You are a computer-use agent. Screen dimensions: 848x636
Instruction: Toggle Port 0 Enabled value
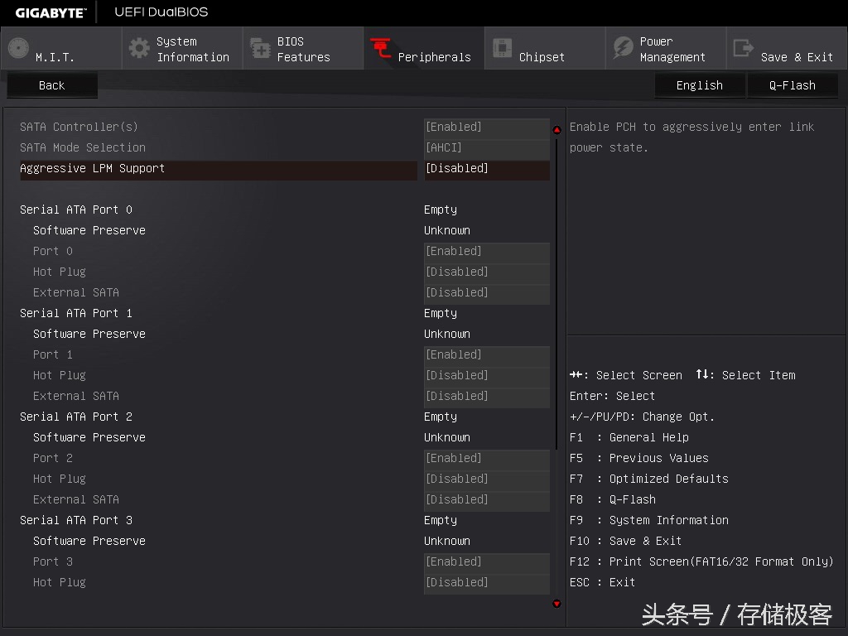(486, 252)
